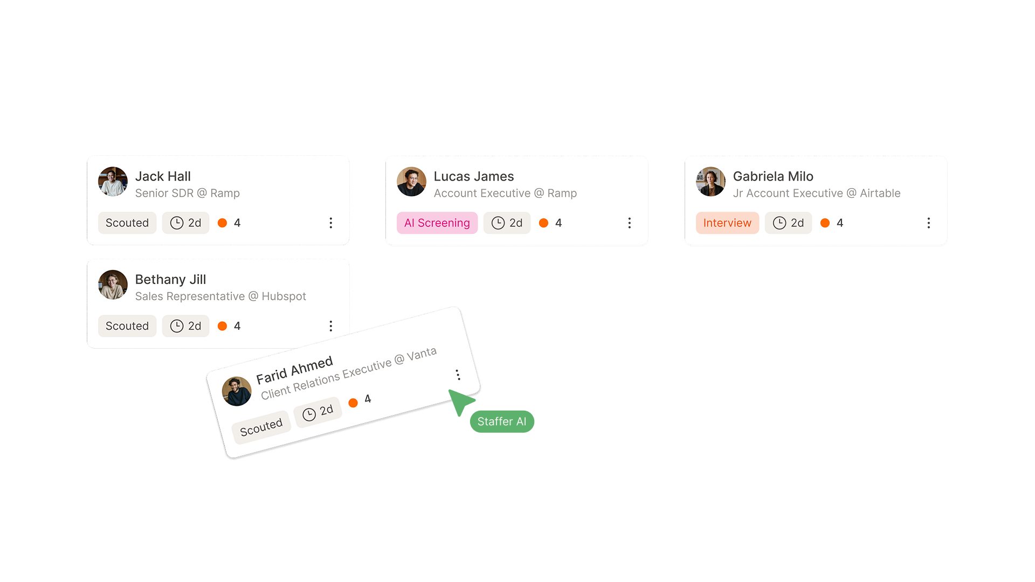Click the Interview status tag
This screenshot has height=582, width=1035.
click(x=727, y=223)
